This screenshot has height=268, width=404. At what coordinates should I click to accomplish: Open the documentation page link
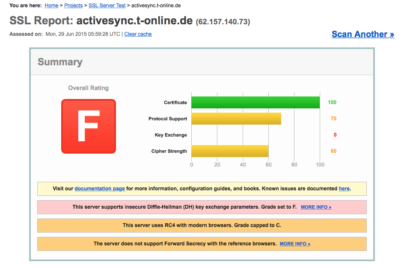(100, 189)
